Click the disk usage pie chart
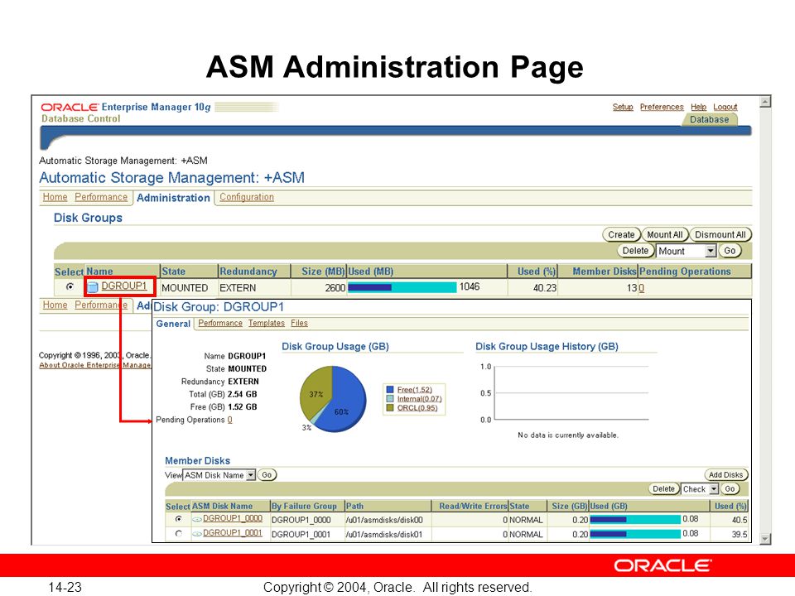The image size is (795, 596). [333, 399]
